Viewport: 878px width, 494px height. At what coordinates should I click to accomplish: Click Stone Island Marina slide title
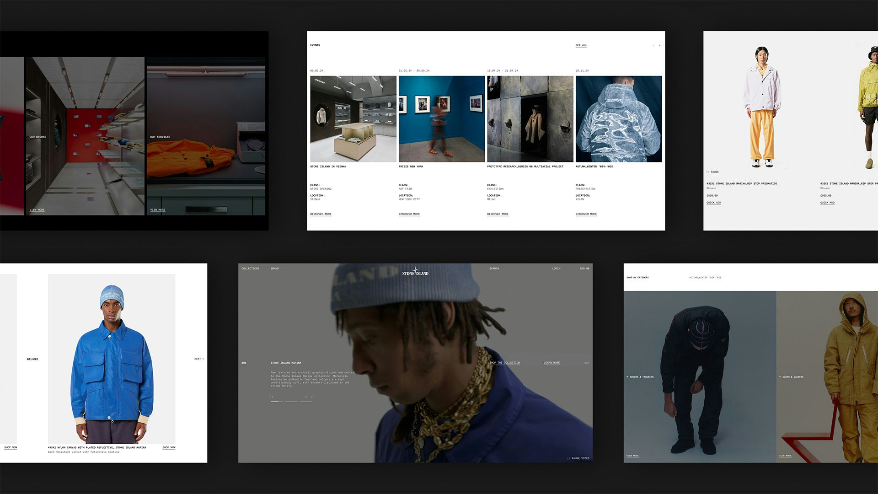point(286,363)
